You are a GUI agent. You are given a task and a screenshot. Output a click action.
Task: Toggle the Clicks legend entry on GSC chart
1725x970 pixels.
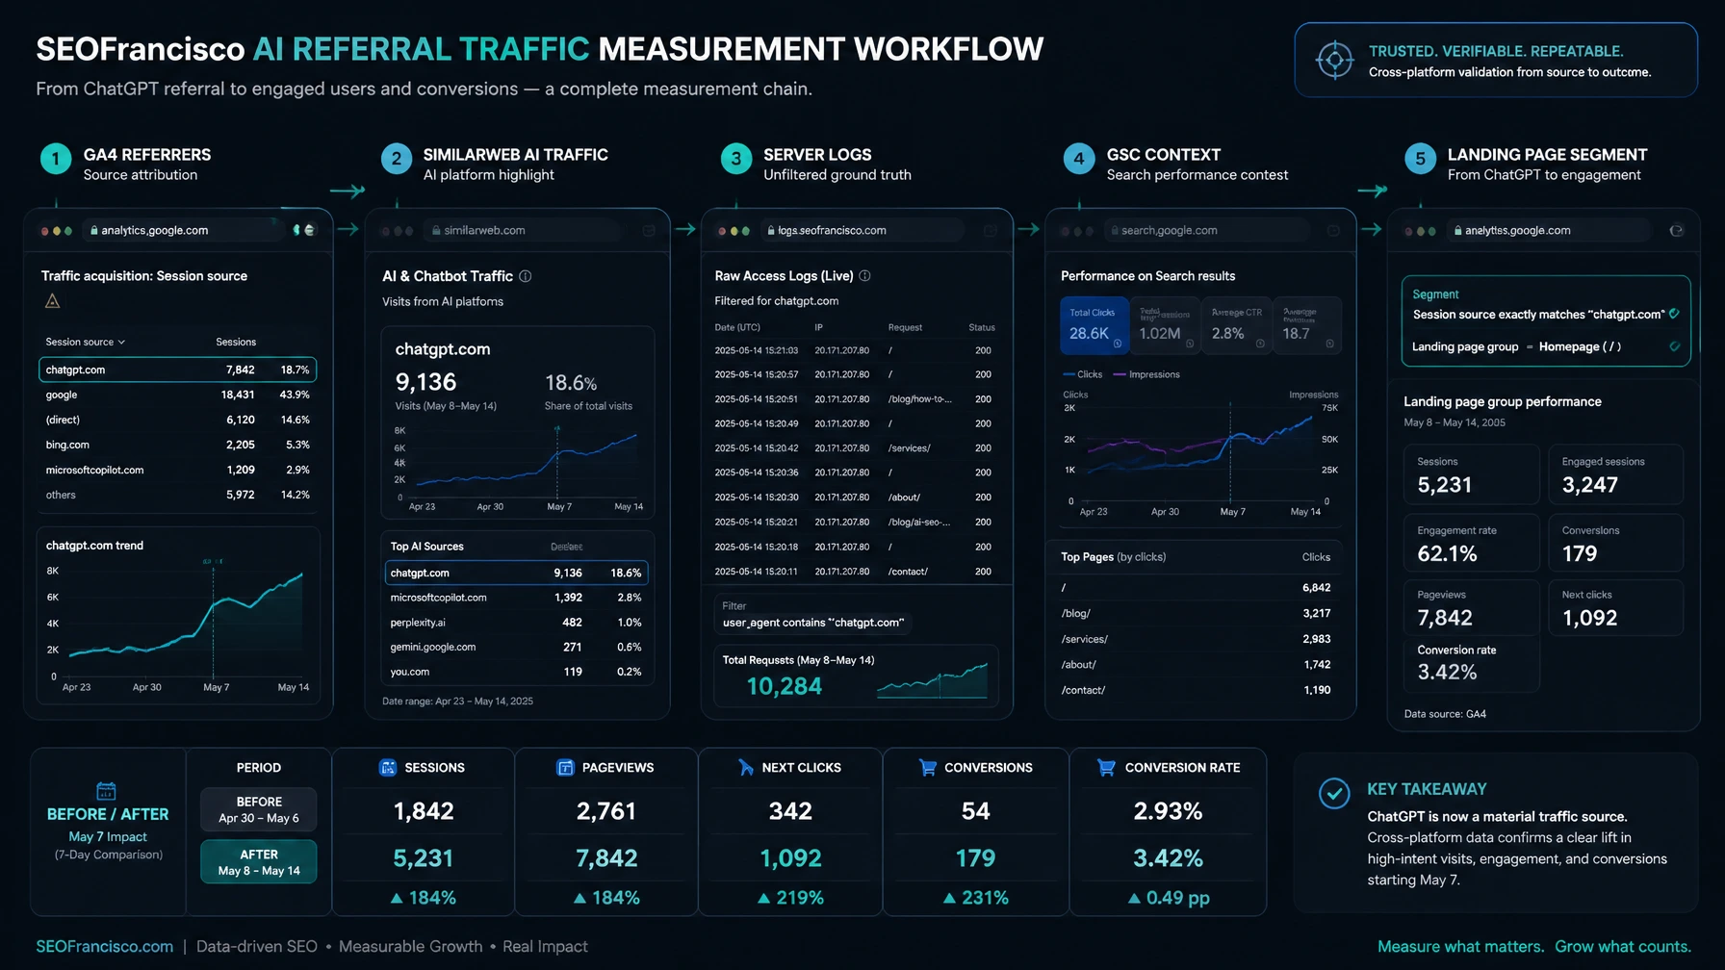pos(1083,374)
